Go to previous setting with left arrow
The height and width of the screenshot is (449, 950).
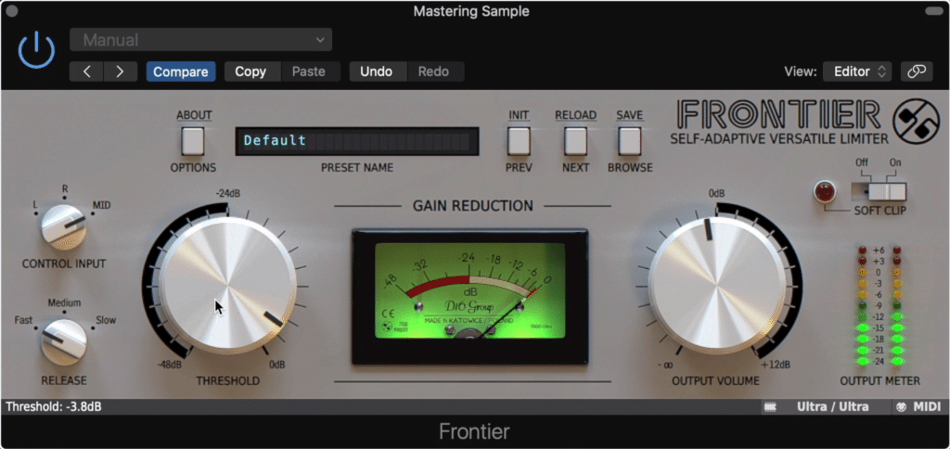click(86, 71)
